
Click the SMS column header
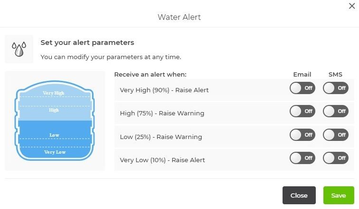coord(335,74)
